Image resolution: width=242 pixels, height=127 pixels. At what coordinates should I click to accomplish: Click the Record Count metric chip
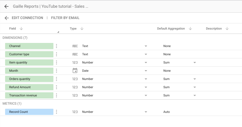[29, 112]
